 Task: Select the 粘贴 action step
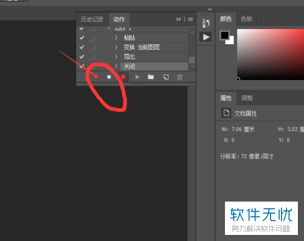(154, 38)
